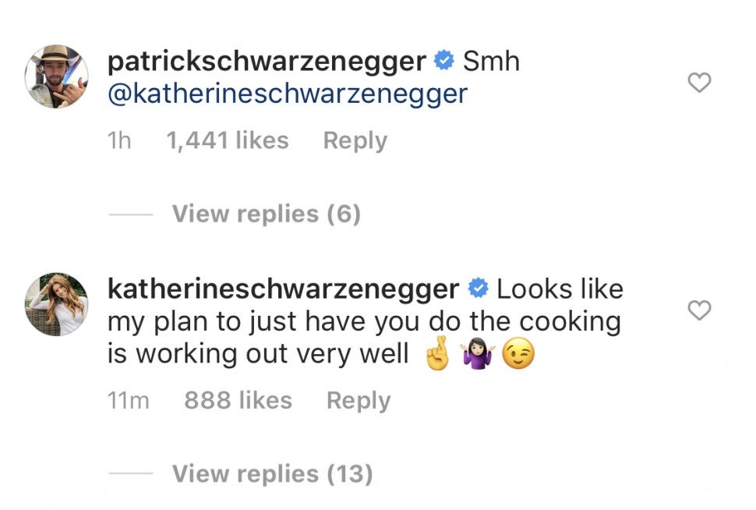The image size is (756, 510).
Task: Visit the katherineschwarzenegger commenter username link
Action: (283, 289)
